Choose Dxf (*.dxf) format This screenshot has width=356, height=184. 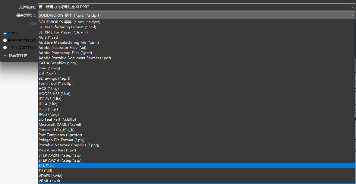click(197, 73)
